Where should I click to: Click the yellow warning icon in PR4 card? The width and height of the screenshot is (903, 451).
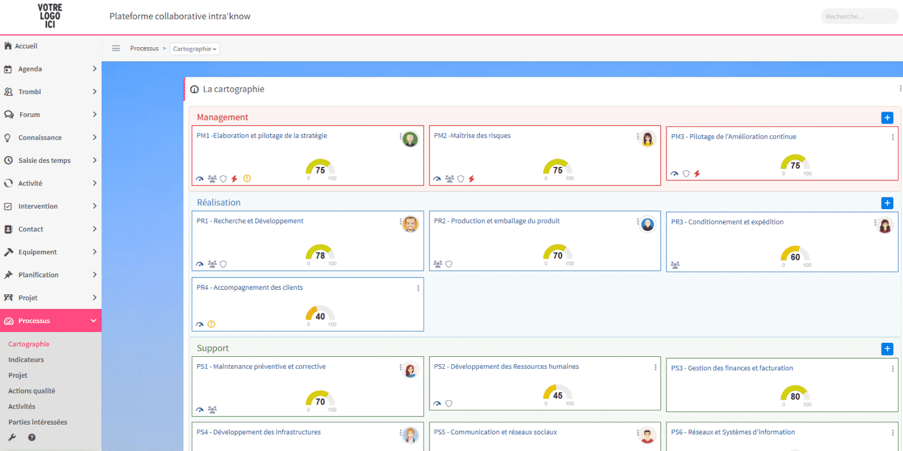click(211, 324)
